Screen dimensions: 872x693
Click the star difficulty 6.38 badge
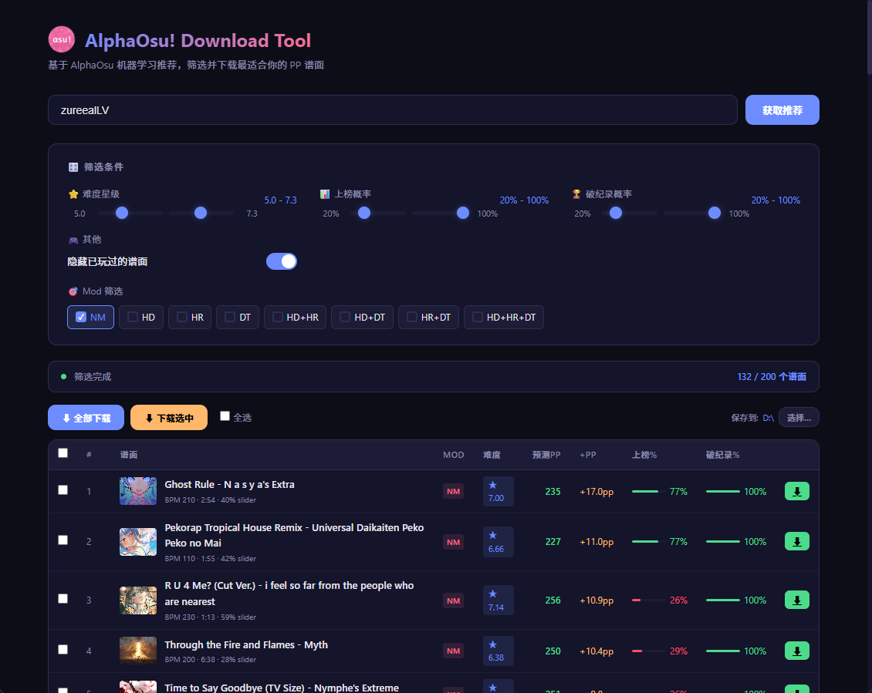coord(498,651)
